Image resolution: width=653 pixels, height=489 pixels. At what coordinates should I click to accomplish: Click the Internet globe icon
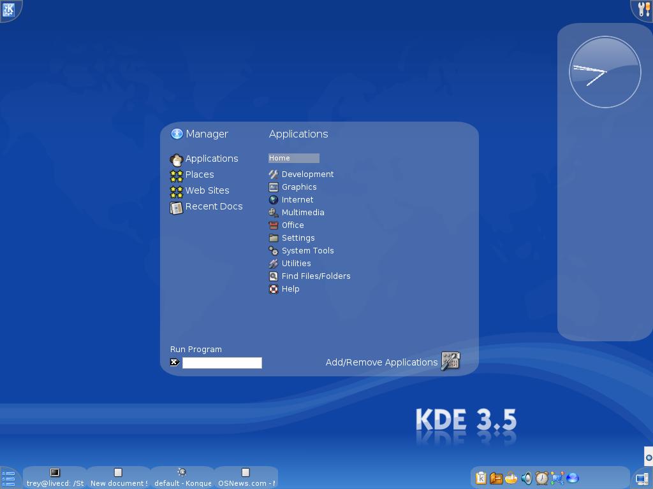(x=274, y=200)
